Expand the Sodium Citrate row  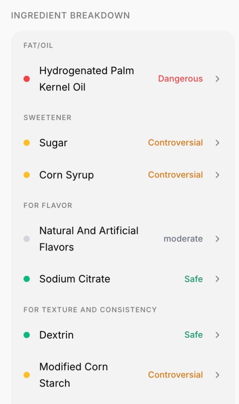pyautogui.click(x=217, y=279)
